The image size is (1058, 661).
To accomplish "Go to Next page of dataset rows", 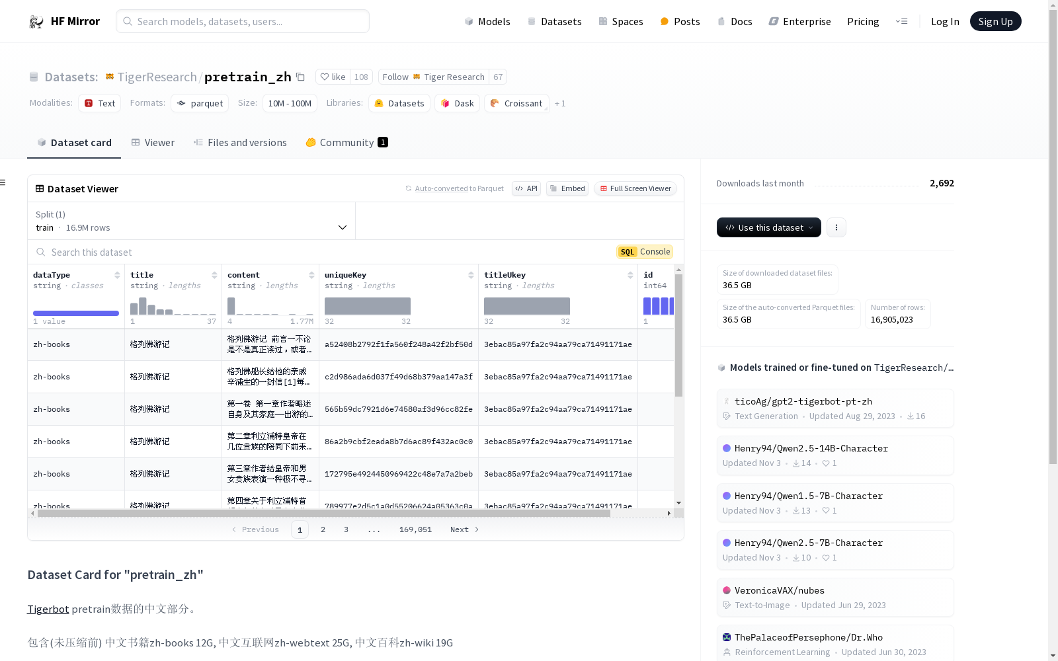I will click(x=464, y=529).
